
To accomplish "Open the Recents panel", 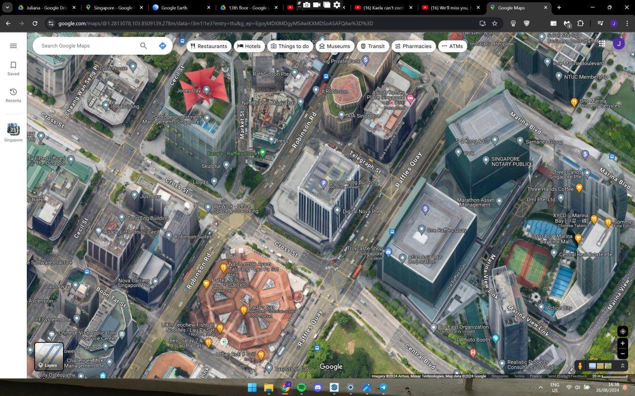I will pos(13,95).
